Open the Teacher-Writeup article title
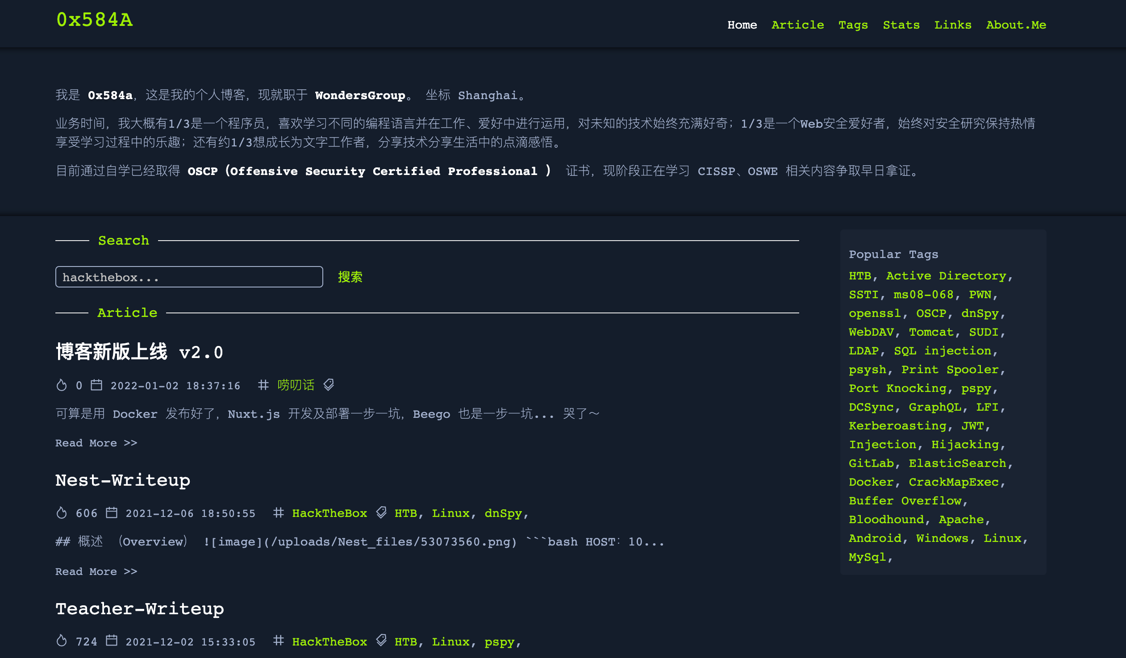Screen dimensions: 1126x658 pyautogui.click(x=139, y=608)
